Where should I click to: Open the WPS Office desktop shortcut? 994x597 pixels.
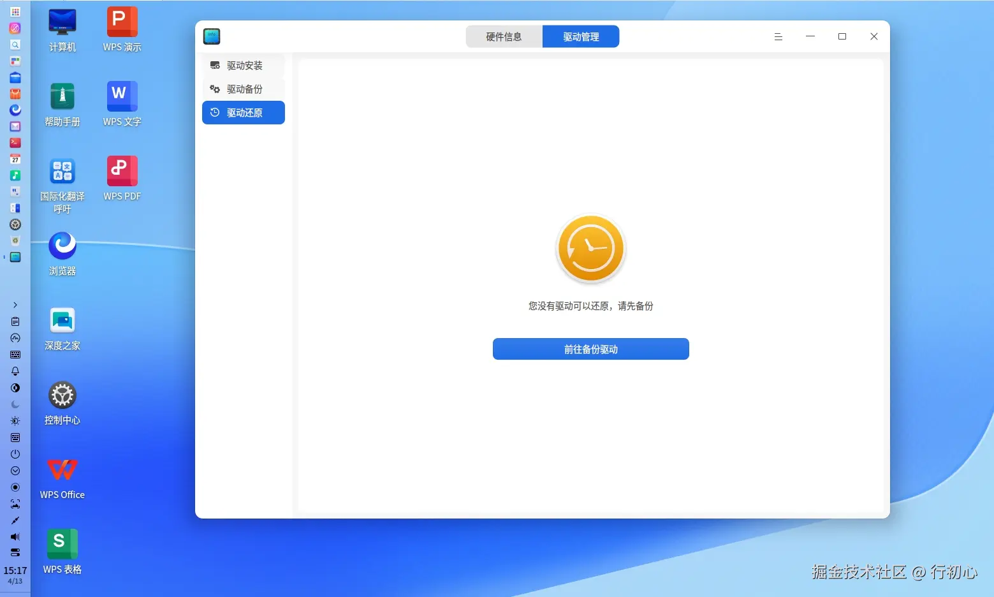62,478
